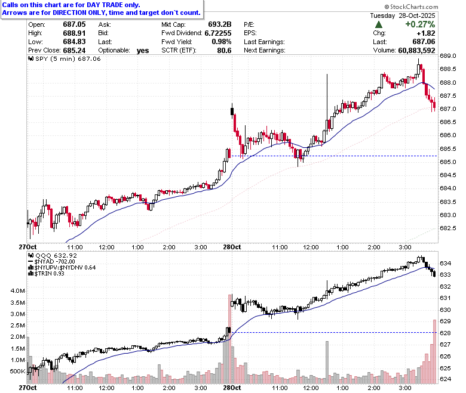
Task: Click the 28Oct marker on SPY axis
Action: point(232,247)
